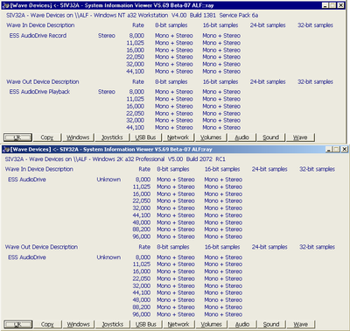Image resolution: width=350 pixels, height=331 pixels.
Task: Click 96,000 rate in 2K Wave In list
Action: click(142, 236)
